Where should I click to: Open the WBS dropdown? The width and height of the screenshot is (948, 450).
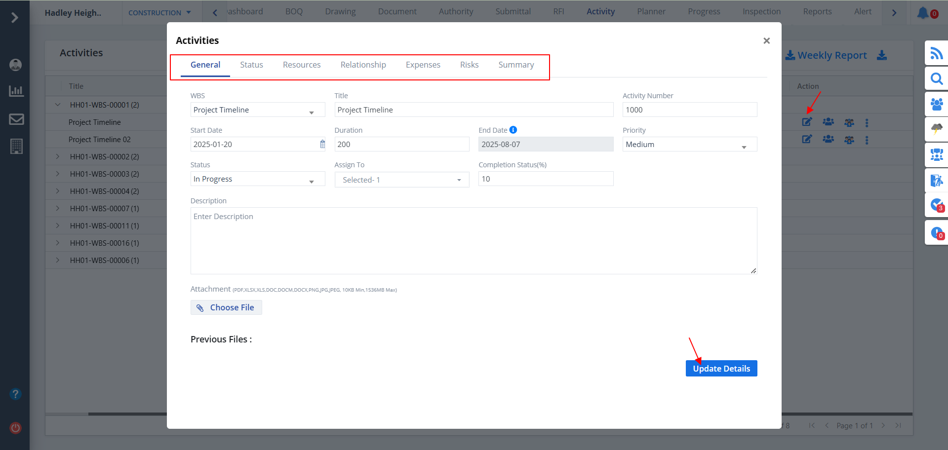[x=257, y=110]
